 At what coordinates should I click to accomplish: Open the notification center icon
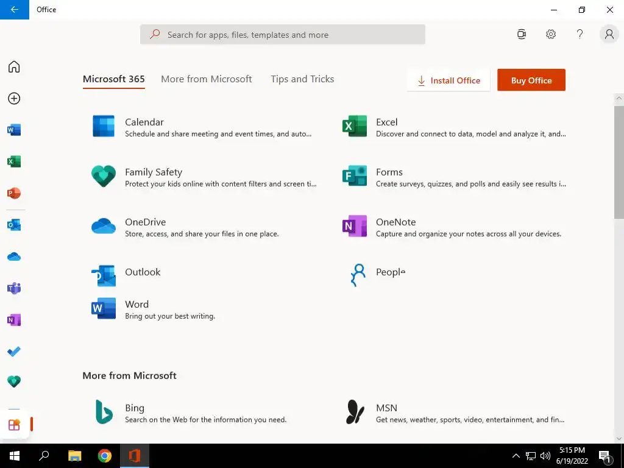click(x=605, y=456)
